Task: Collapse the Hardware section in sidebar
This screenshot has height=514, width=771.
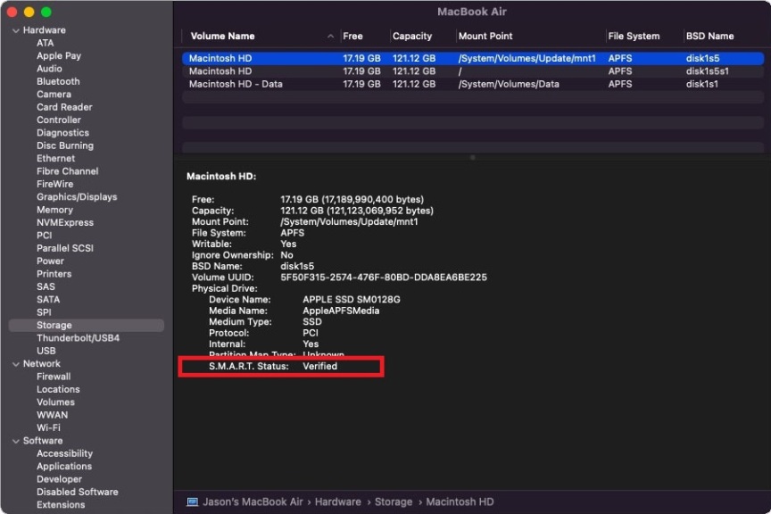Action: pos(15,30)
